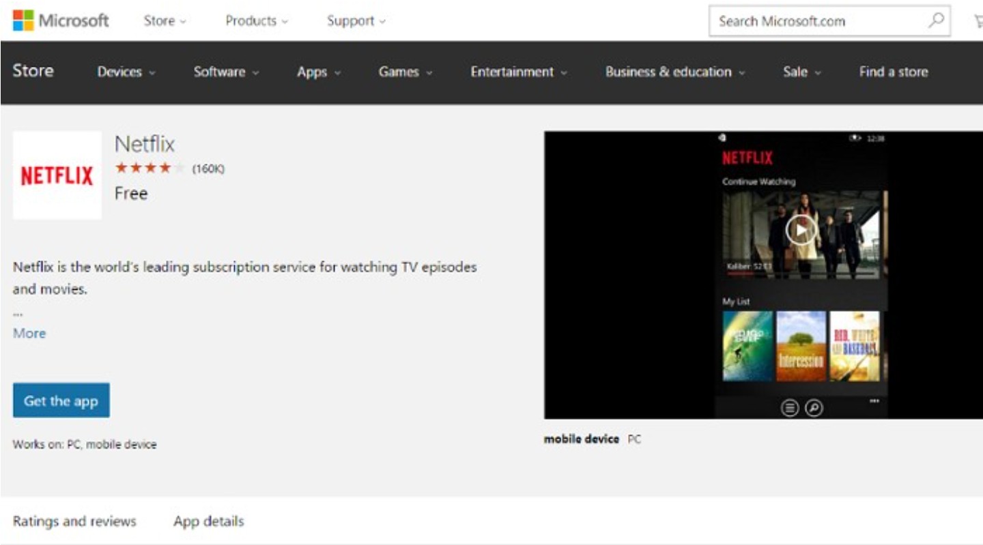Expand the Apps menu
The width and height of the screenshot is (983, 545).
pyautogui.click(x=319, y=72)
